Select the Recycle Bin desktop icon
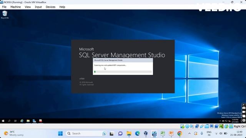Viewport: 246px width, 138px height. (x=5, y=15)
